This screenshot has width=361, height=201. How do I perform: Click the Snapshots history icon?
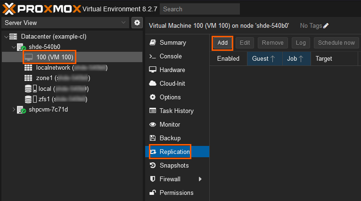153,165
